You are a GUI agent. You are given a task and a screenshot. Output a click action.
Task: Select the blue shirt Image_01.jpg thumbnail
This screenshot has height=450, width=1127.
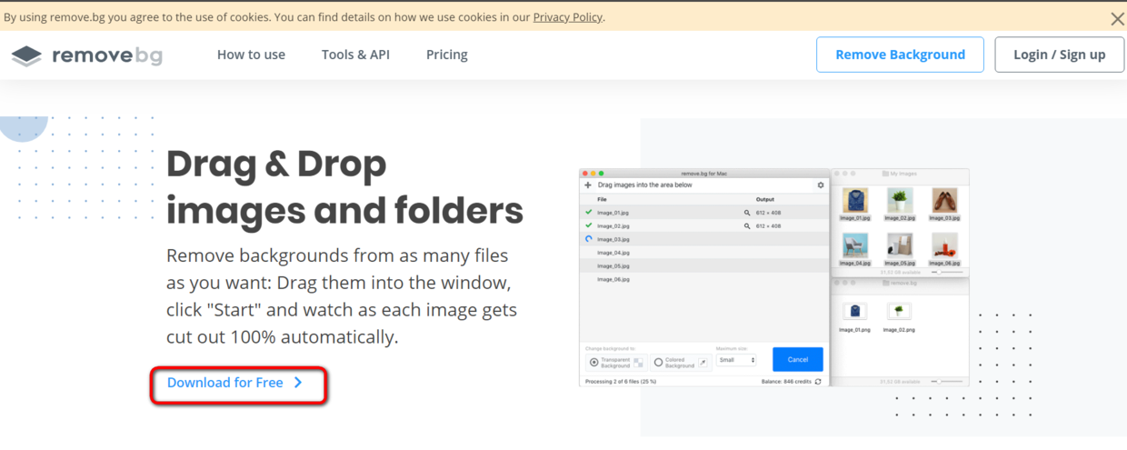pyautogui.click(x=855, y=200)
